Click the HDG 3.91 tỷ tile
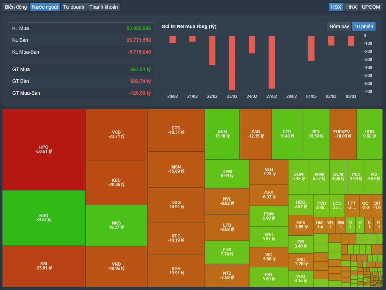Screen dimensions: 386x290 (301, 204)
